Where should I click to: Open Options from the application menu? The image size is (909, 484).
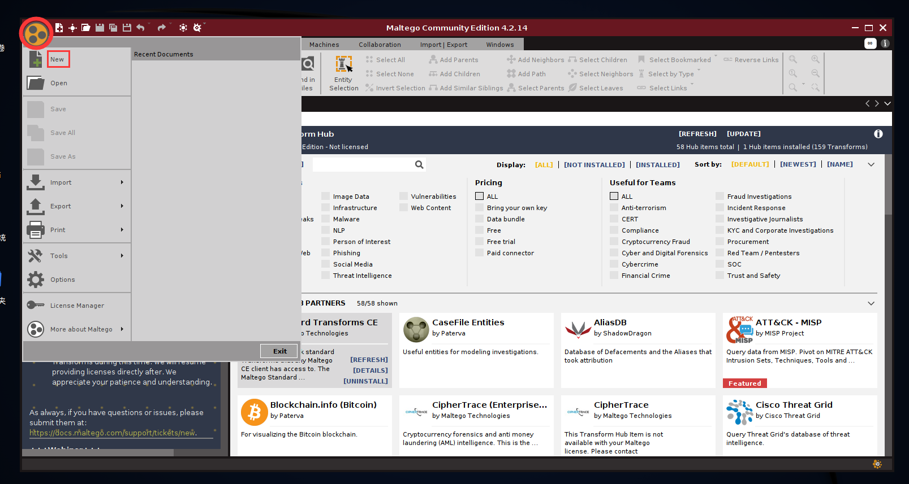pyautogui.click(x=77, y=279)
